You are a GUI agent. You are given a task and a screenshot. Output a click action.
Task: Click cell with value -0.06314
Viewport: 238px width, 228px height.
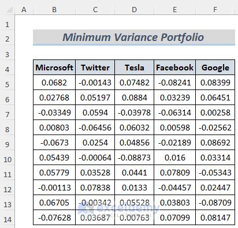175,113
